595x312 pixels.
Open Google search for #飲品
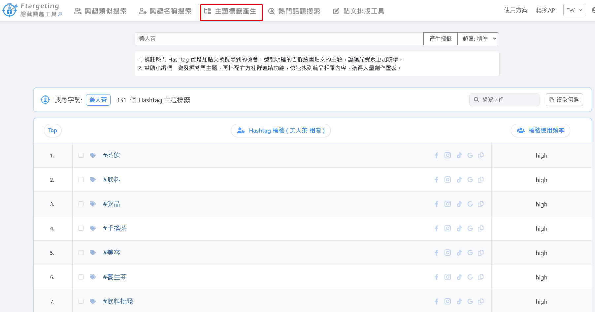coord(470,204)
